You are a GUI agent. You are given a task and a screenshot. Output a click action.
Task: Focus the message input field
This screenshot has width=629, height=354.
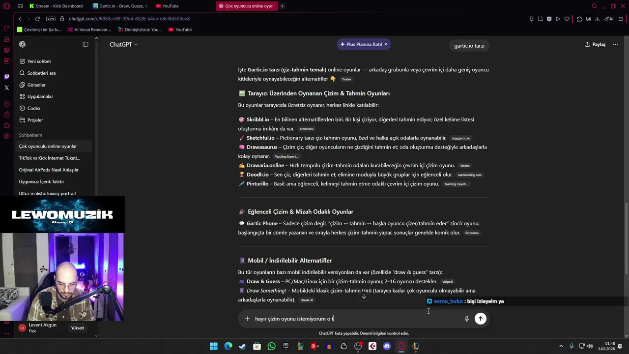[x=357, y=319]
